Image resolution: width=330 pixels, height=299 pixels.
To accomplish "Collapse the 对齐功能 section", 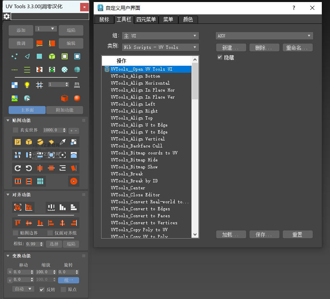I will click(x=9, y=195).
